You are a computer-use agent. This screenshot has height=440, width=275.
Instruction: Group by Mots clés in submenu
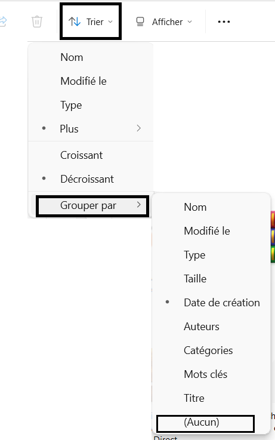point(211,374)
